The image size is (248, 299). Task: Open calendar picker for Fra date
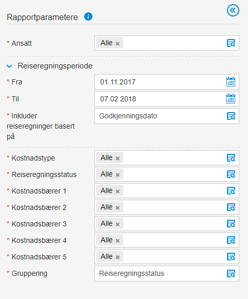[231, 82]
